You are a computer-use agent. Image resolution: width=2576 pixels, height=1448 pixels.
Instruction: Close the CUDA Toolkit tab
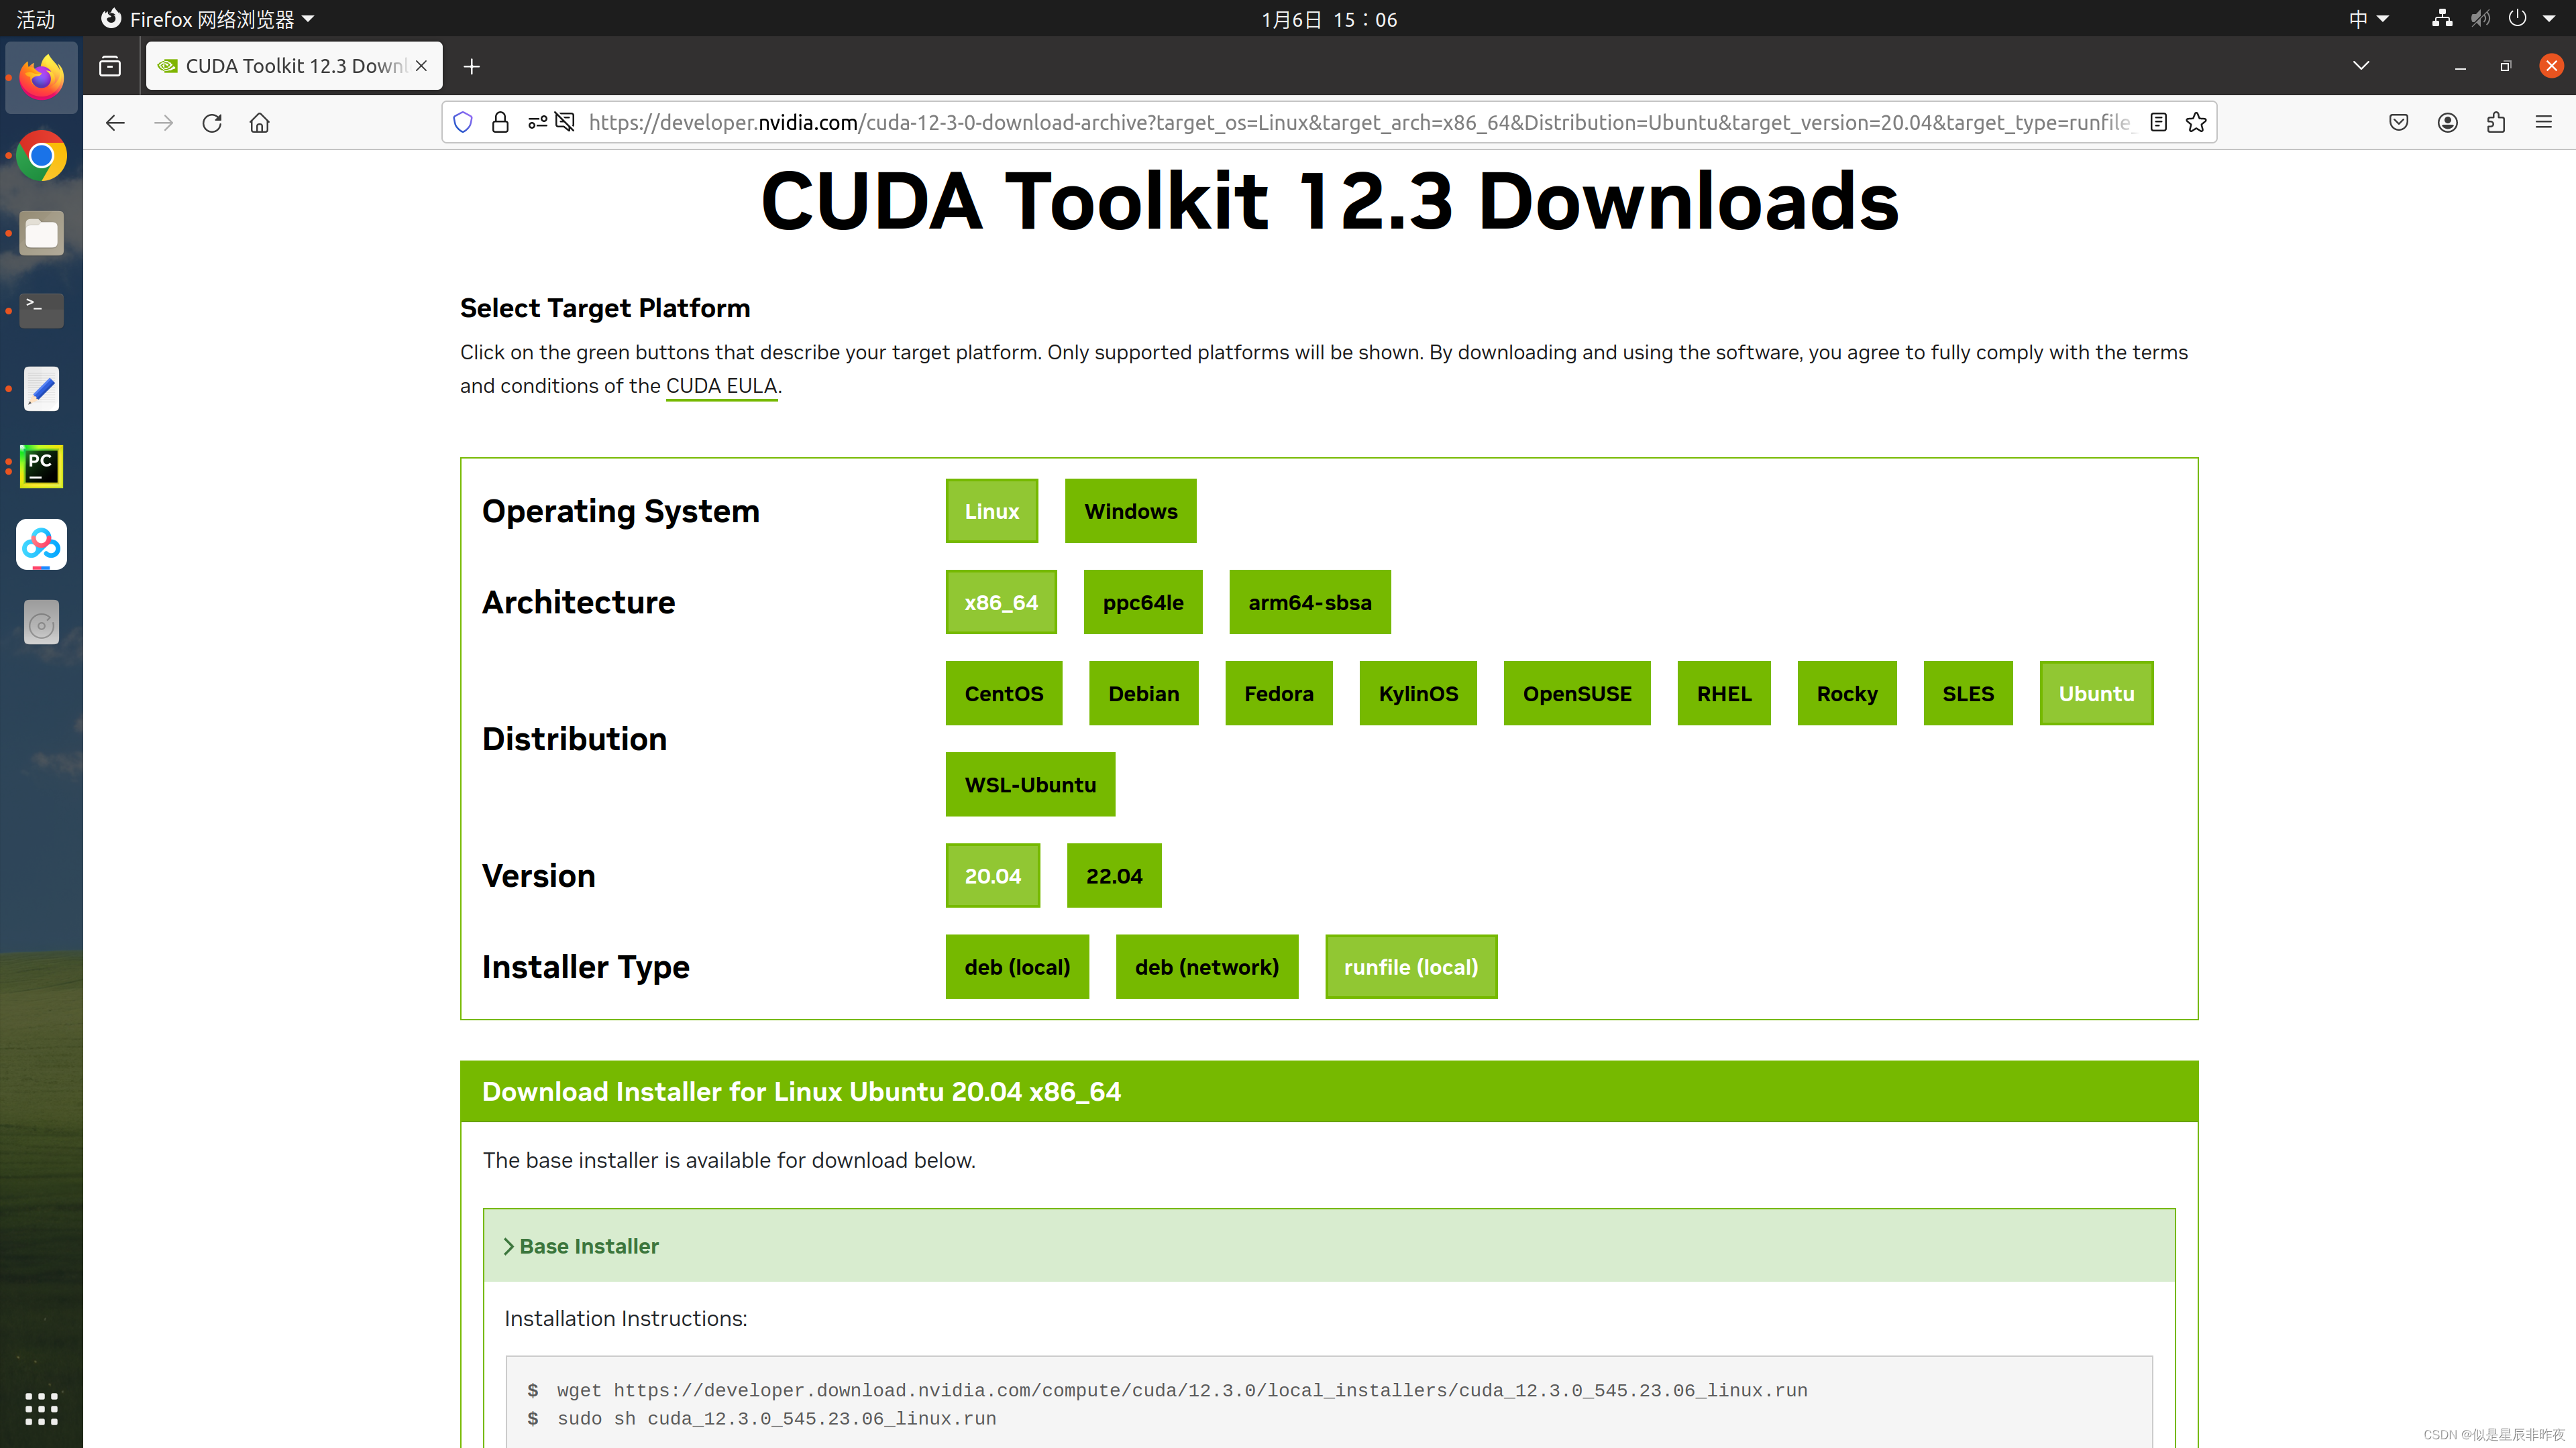tap(422, 66)
